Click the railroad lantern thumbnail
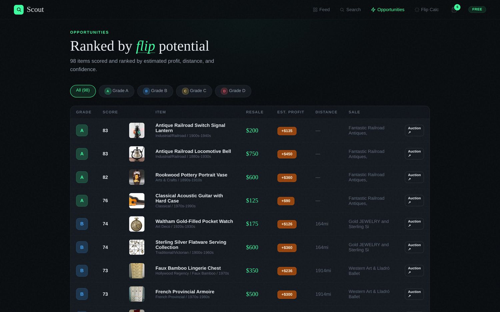 (137, 131)
